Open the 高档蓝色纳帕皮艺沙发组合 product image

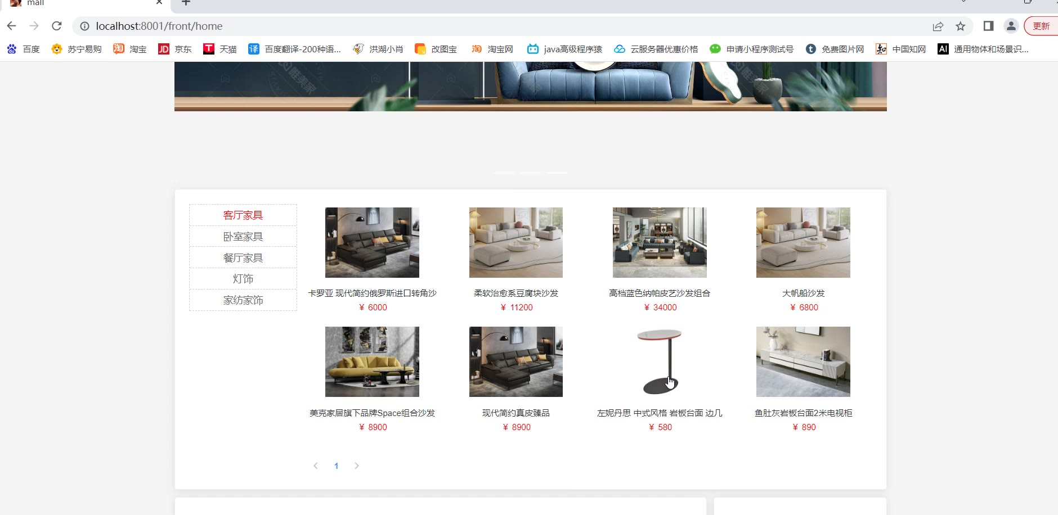[660, 242]
